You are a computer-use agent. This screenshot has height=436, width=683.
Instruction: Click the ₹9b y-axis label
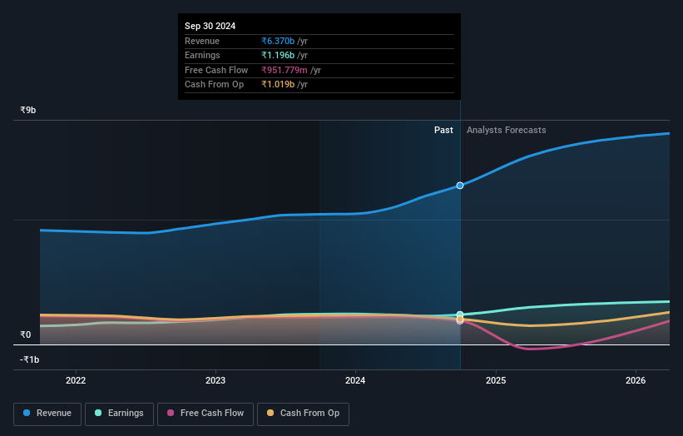pos(28,110)
